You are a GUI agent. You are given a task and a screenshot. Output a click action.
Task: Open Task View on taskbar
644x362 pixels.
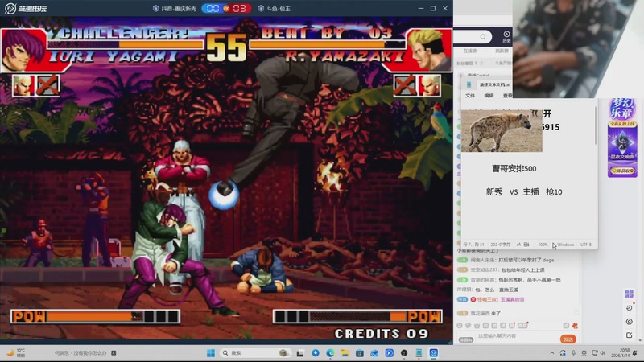[300, 353]
